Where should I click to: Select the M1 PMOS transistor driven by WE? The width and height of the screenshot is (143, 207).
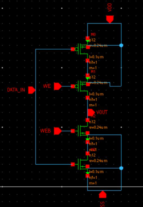pos(83,86)
